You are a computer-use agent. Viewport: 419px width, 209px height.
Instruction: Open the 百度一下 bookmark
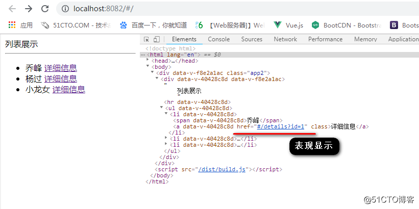tap(153, 25)
